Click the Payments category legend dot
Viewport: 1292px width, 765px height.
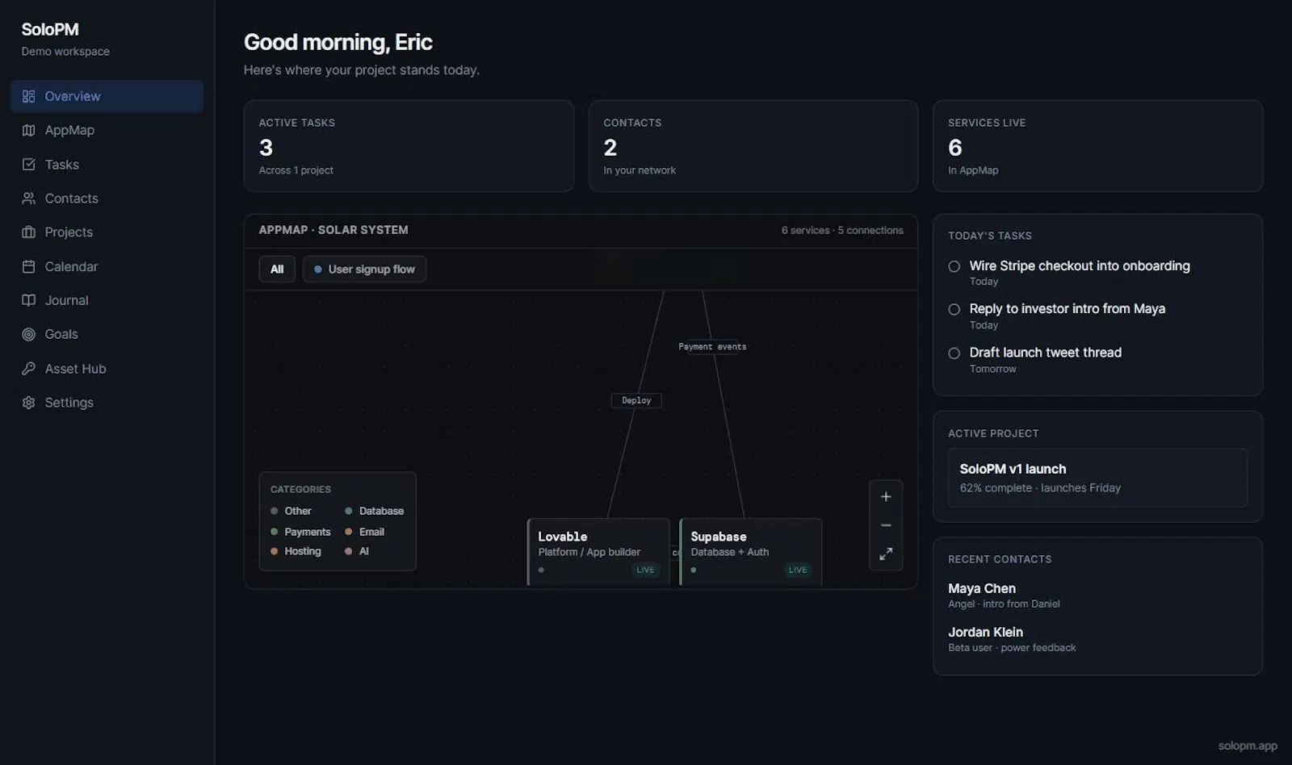coord(275,532)
